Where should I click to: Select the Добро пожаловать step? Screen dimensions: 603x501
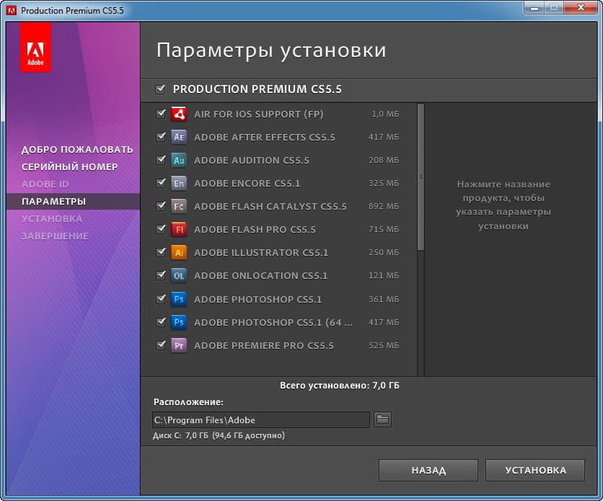coord(77,149)
